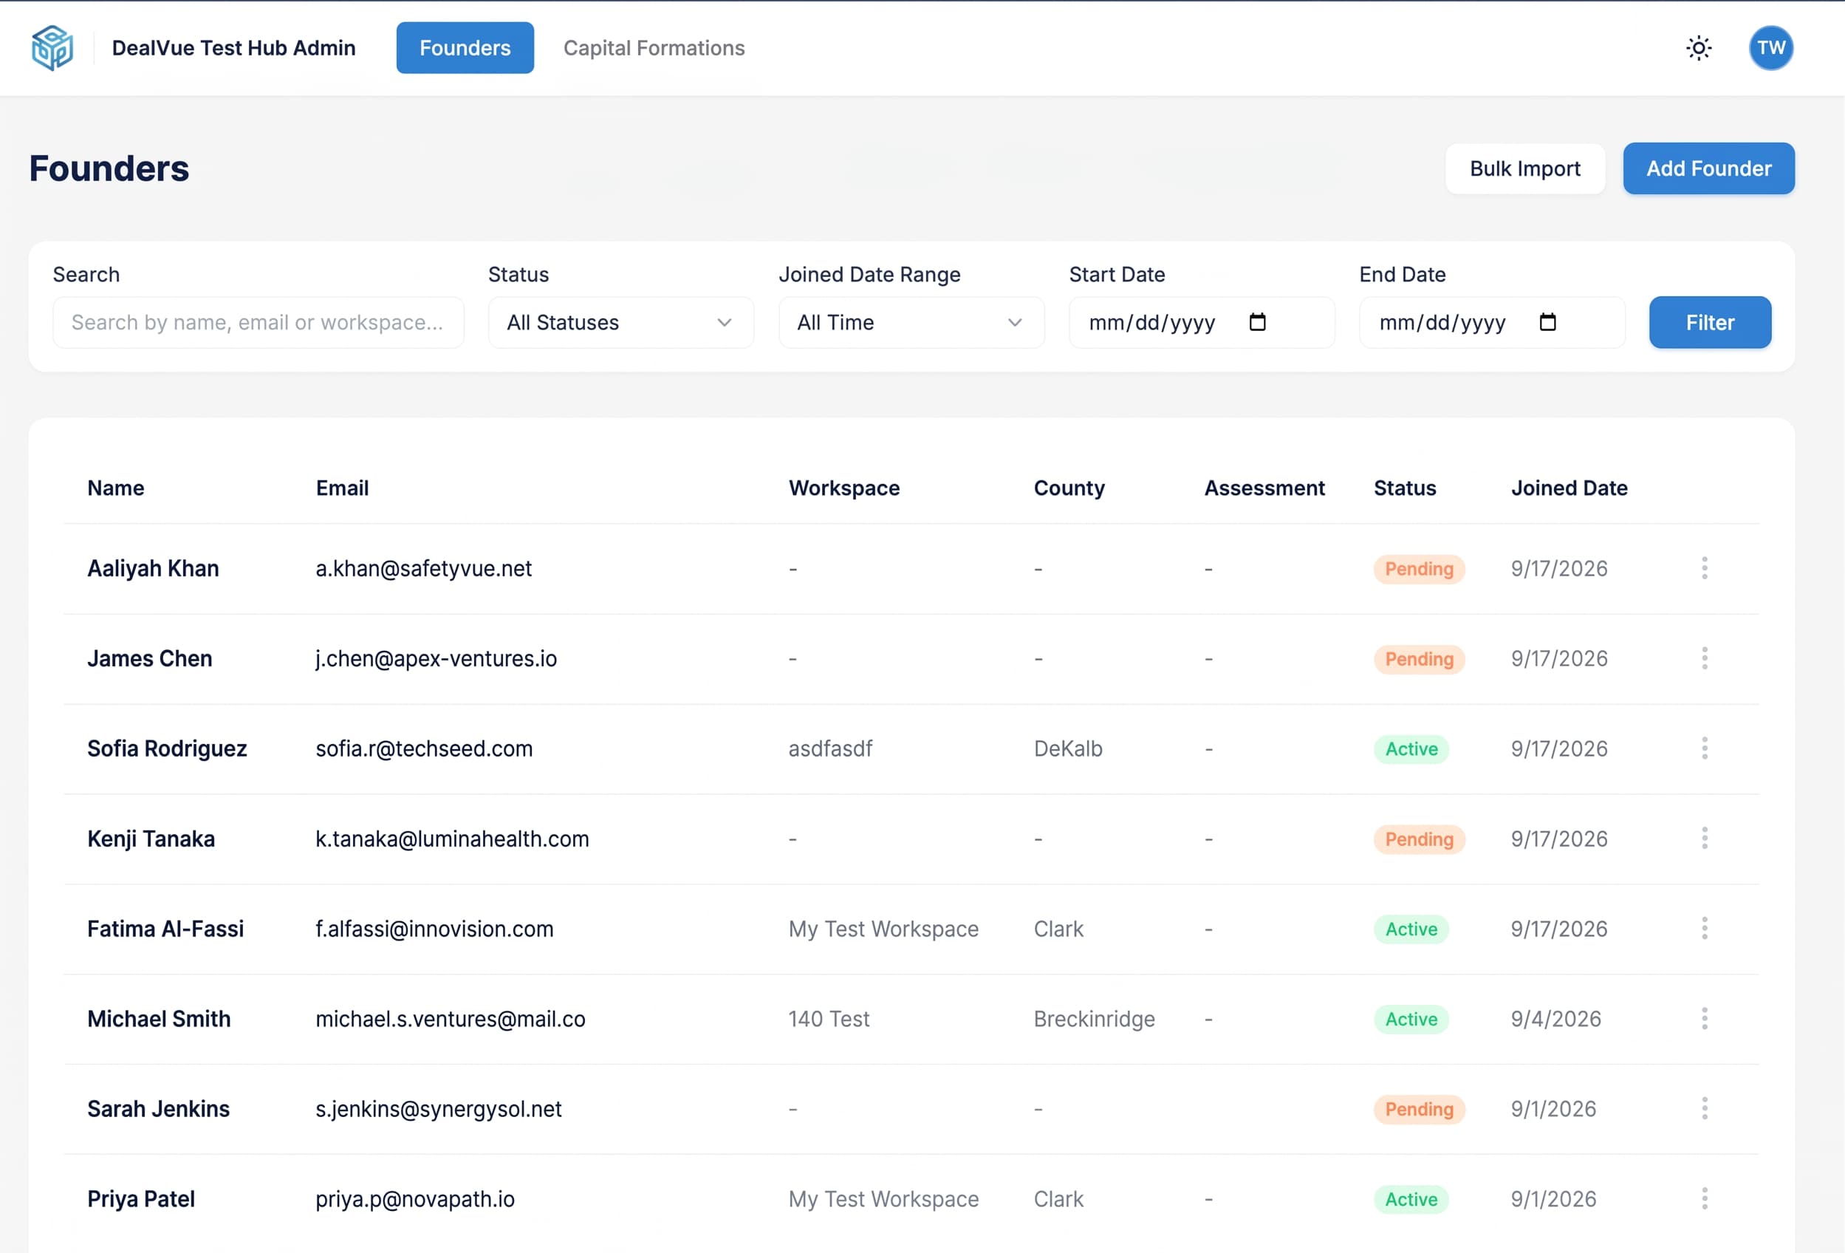Click the DealVue Test Hub Admin title

233,47
